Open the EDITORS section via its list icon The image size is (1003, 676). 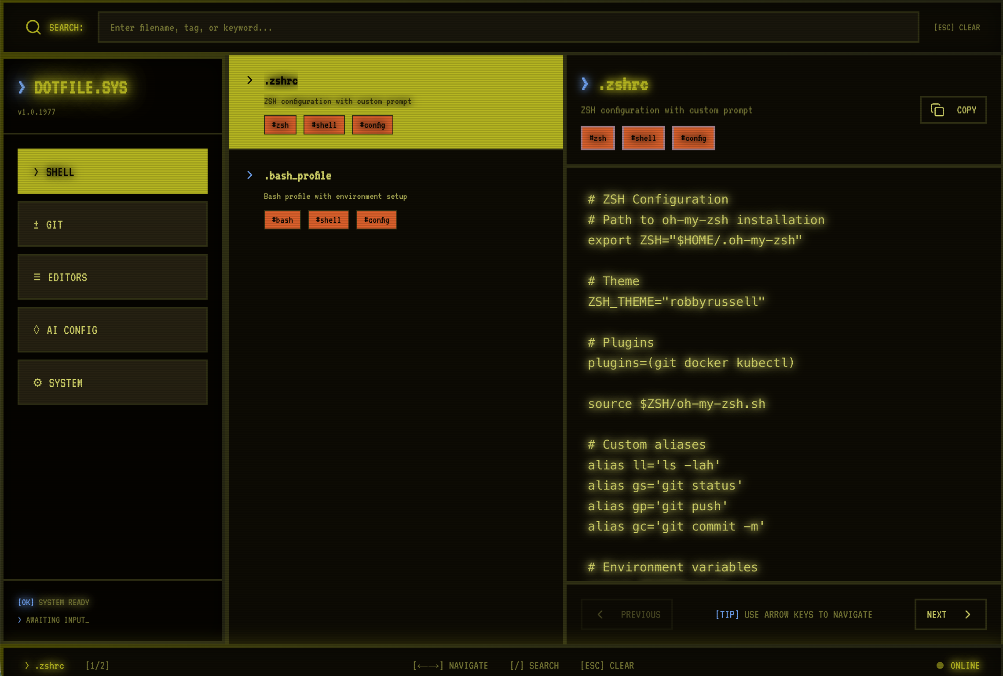pyautogui.click(x=37, y=277)
